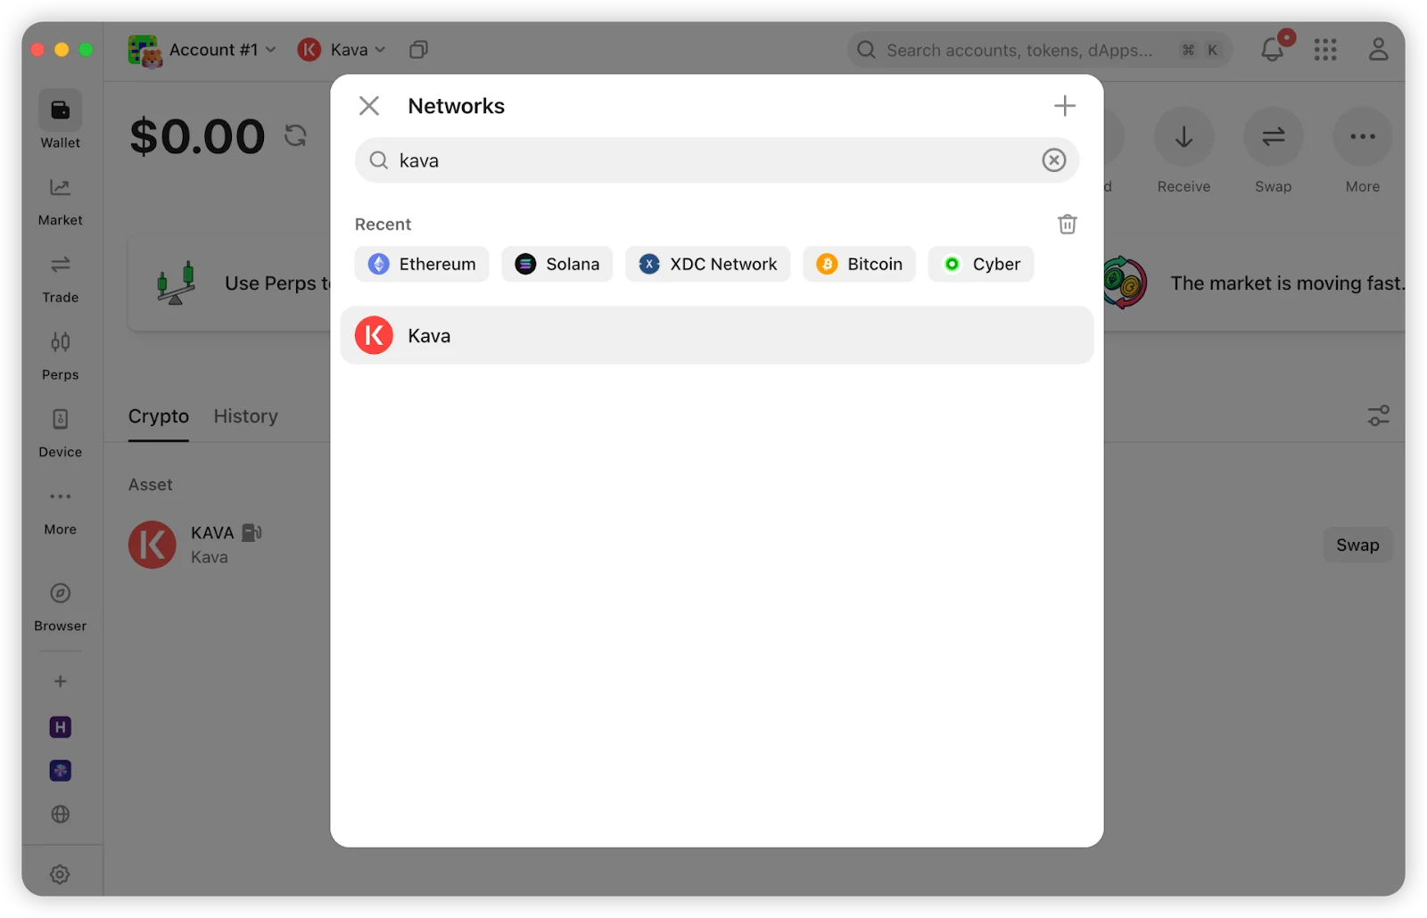Add a custom network with plus icon

(x=1064, y=106)
